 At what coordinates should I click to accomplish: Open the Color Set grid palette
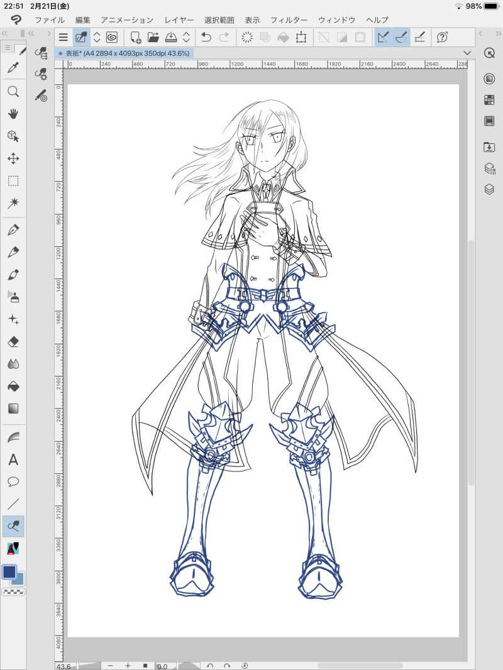(489, 100)
